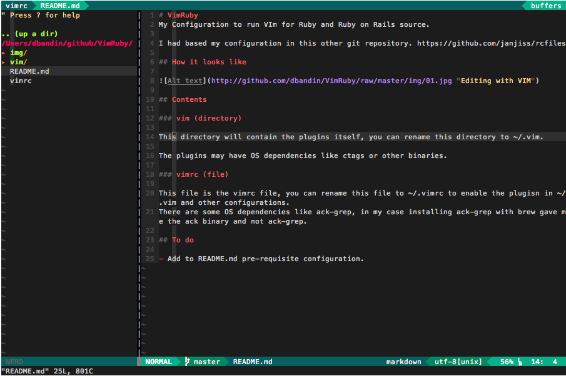This screenshot has width=566, height=376.
Task: Open the img/01.jpg image URL
Action: (331, 81)
